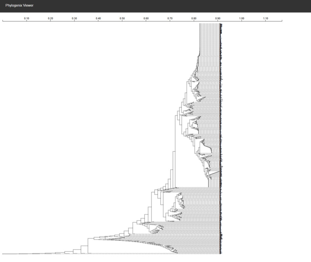This screenshot has height=262, width=311.
Task: Click the 0.10 scale label
Action: (x=27, y=18)
